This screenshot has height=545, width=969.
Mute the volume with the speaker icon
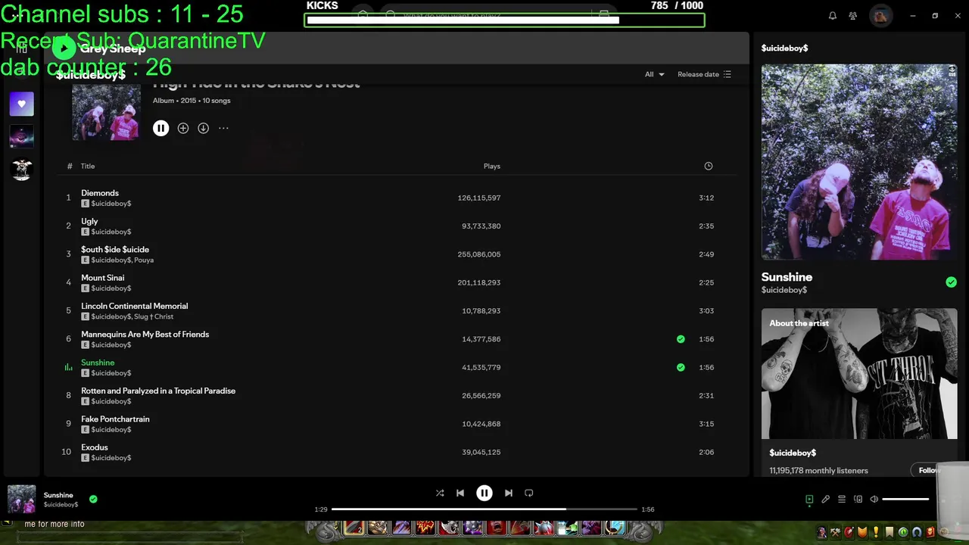[874, 500]
